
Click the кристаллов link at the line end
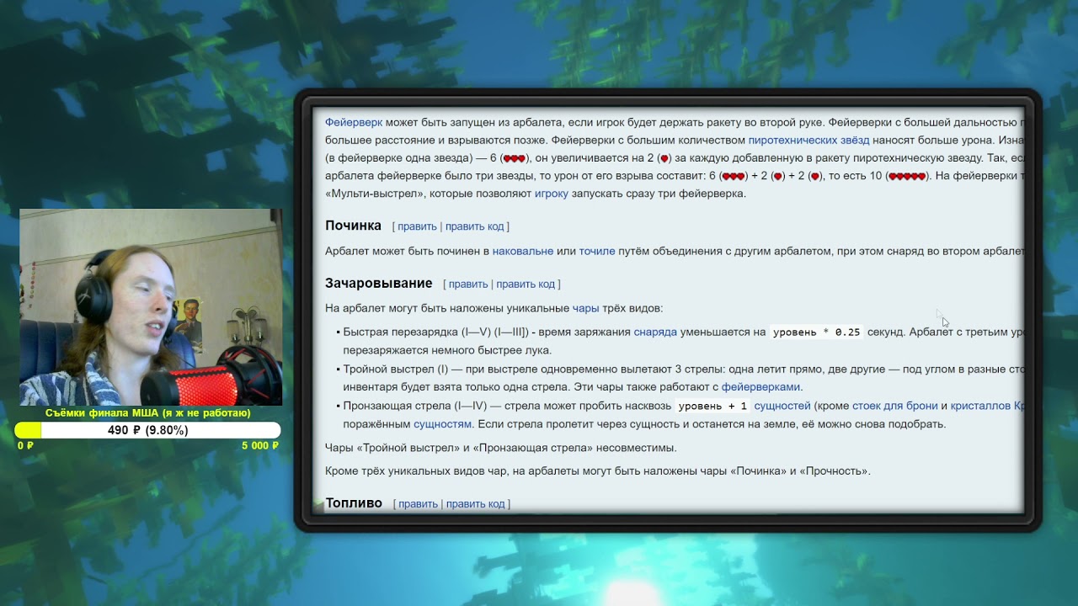coord(987,406)
